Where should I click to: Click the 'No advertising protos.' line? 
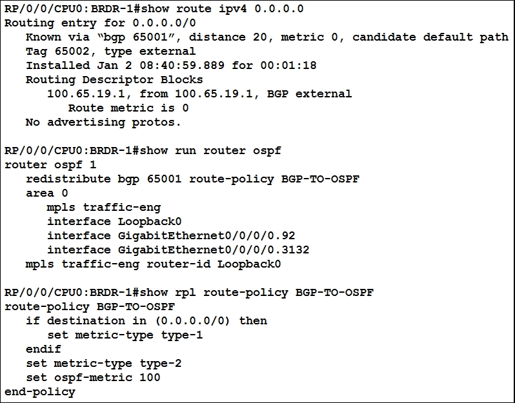click(103, 123)
